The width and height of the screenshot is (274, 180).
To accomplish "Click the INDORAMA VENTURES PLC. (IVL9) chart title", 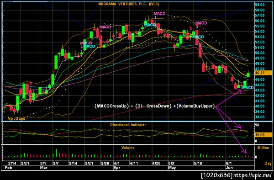I will [128, 4].
